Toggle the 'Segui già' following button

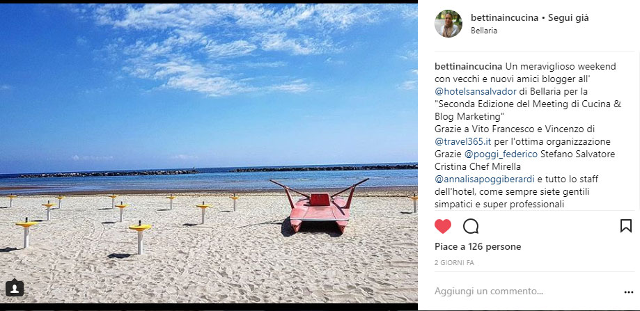(x=568, y=18)
